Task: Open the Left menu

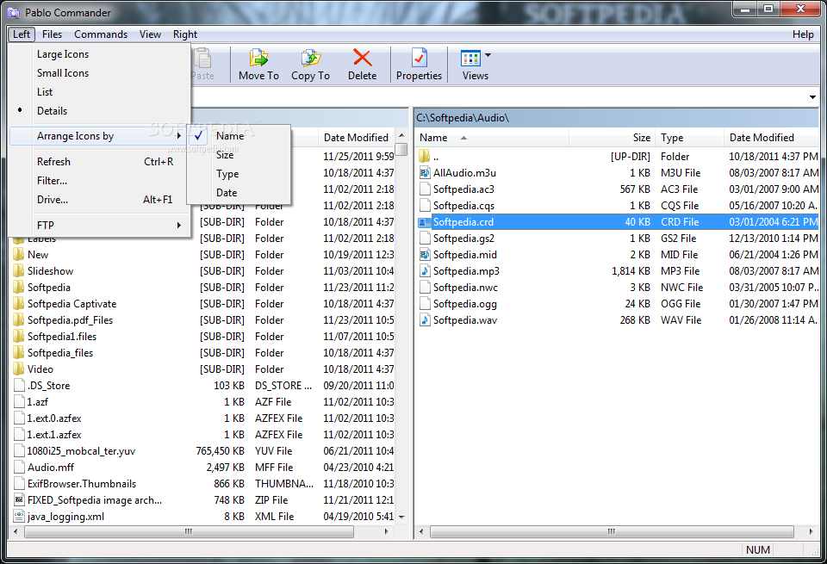Action: [22, 34]
